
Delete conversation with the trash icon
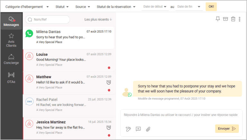[233, 19]
